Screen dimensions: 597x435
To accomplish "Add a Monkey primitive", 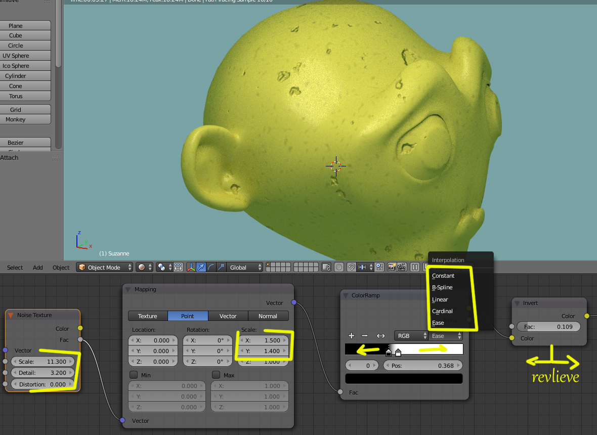I will pyautogui.click(x=25, y=119).
